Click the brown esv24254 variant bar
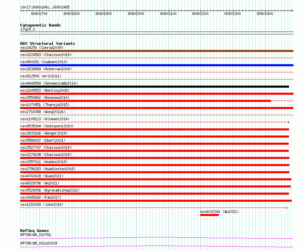303x251 pixels. (x=157, y=51)
